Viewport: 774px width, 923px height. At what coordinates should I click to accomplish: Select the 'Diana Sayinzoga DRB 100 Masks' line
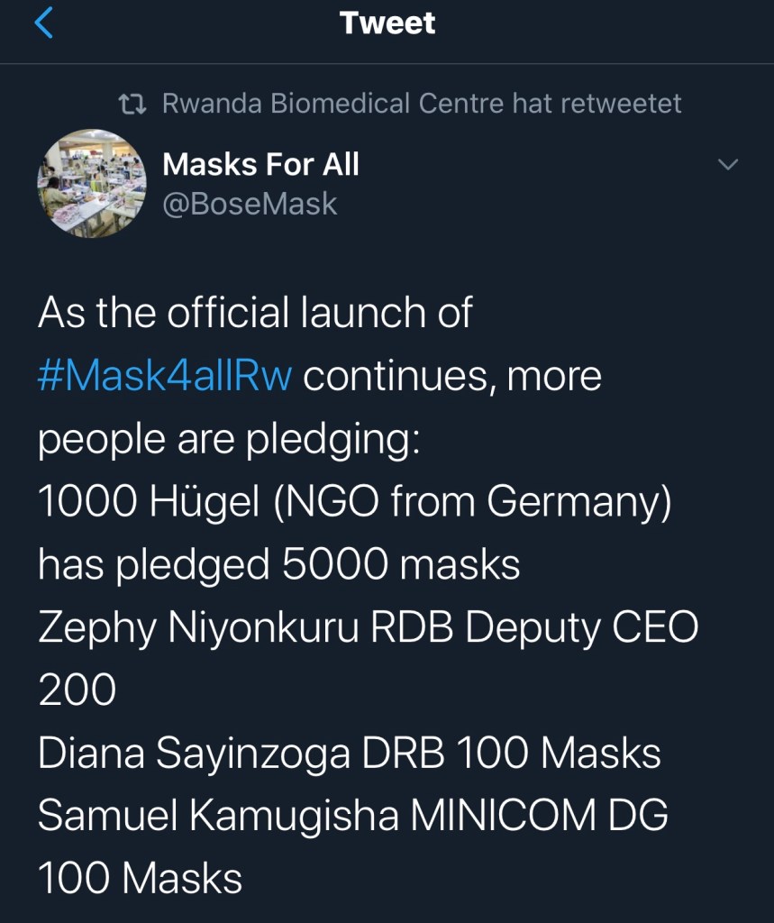349,754
